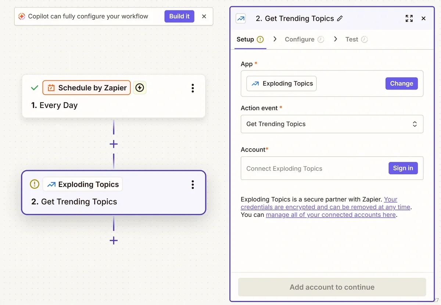Viewport: 441px width, 305px height.
Task: Click the Copilot logo icon in banner
Action: click(x=22, y=17)
